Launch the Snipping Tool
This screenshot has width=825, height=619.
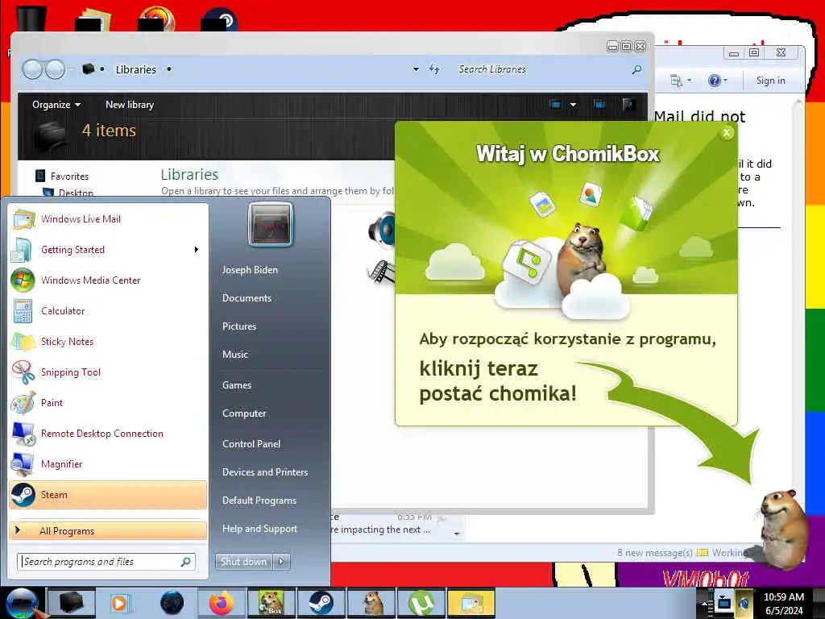108,372
